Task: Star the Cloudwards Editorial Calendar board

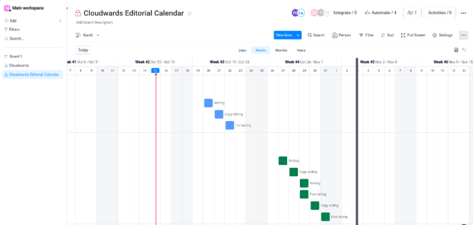Action: click(x=190, y=14)
